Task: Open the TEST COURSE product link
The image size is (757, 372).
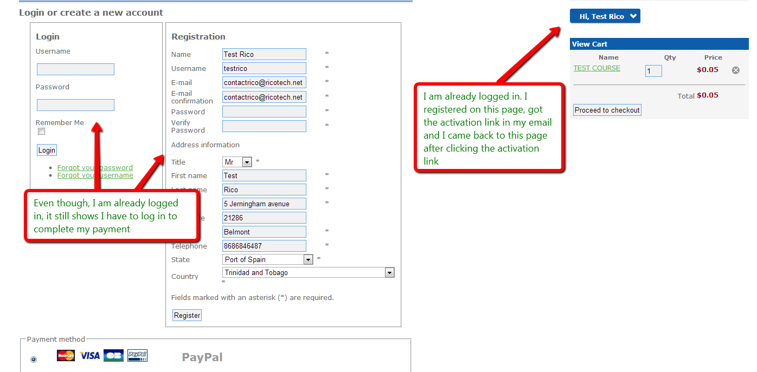Action: (x=596, y=68)
